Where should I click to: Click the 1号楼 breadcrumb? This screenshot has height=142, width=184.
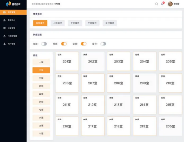[57, 4]
